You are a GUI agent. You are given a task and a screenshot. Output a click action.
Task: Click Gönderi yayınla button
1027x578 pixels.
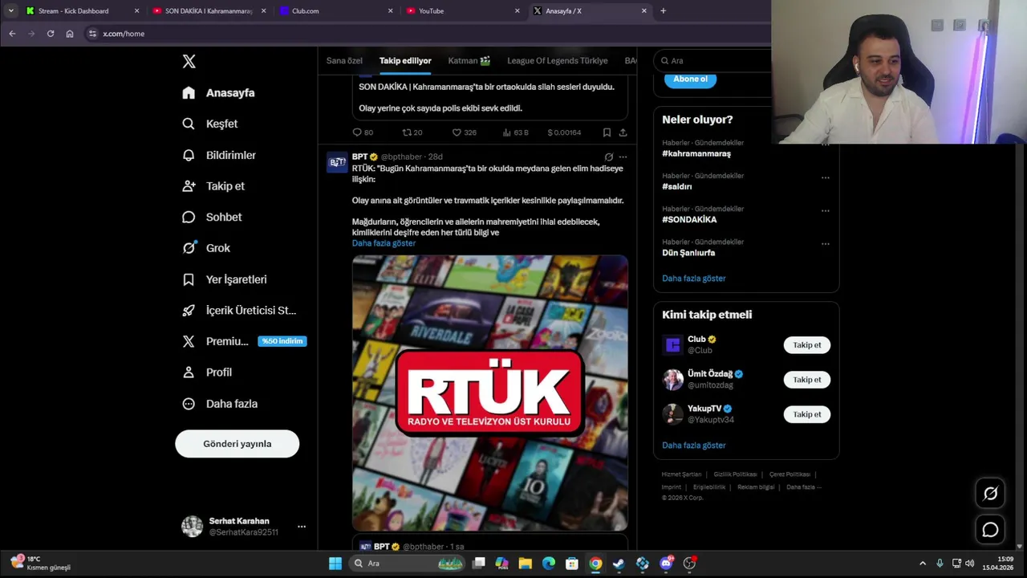pyautogui.click(x=237, y=444)
